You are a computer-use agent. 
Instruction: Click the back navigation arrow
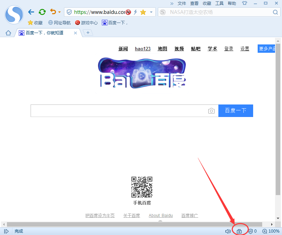tap(31, 11)
